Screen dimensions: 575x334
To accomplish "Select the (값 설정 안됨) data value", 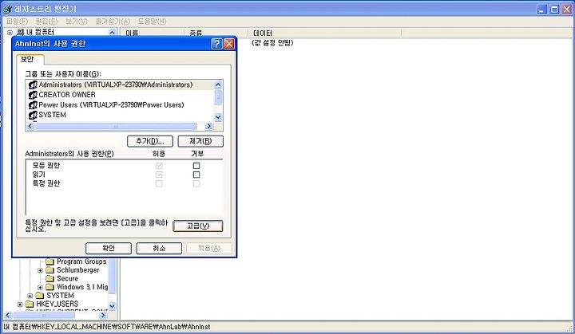I will [272, 43].
